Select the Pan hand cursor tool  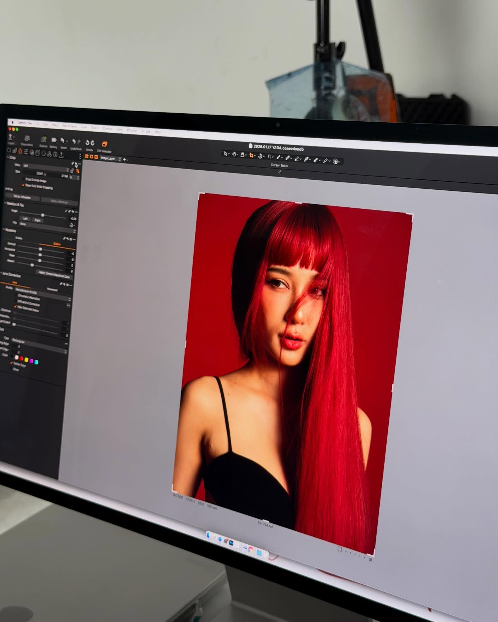tap(234, 154)
